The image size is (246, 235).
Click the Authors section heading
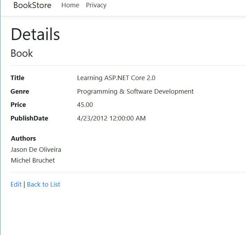[23, 139]
